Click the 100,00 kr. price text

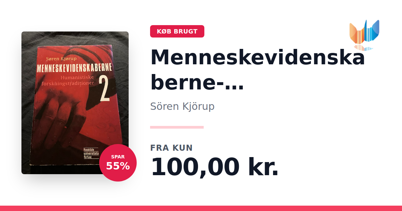(214, 166)
